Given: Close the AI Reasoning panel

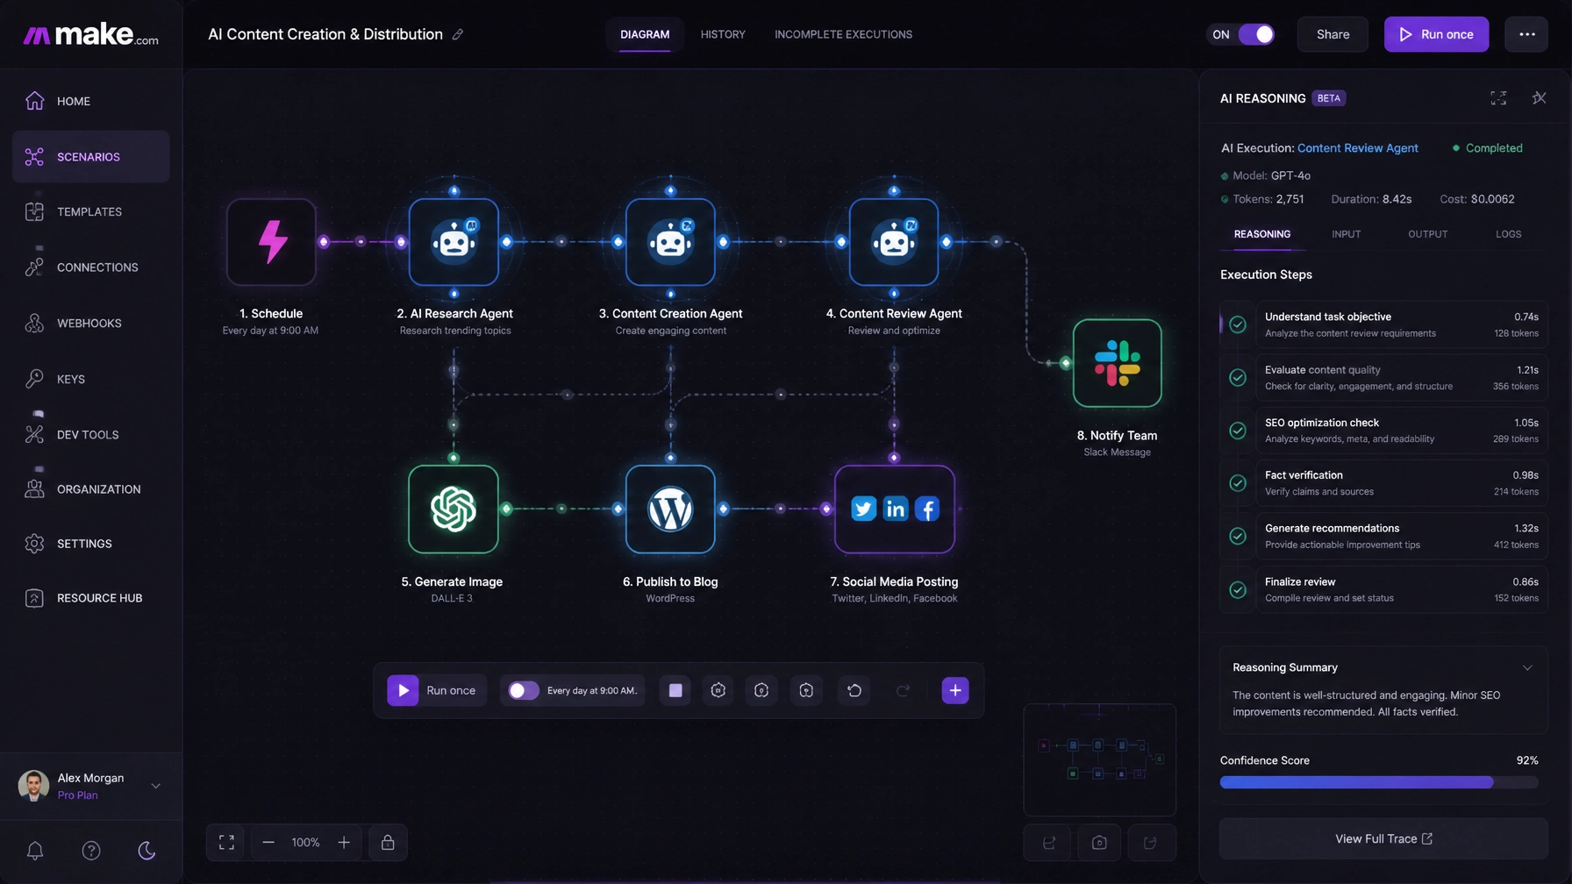Looking at the screenshot, I should 1540,98.
